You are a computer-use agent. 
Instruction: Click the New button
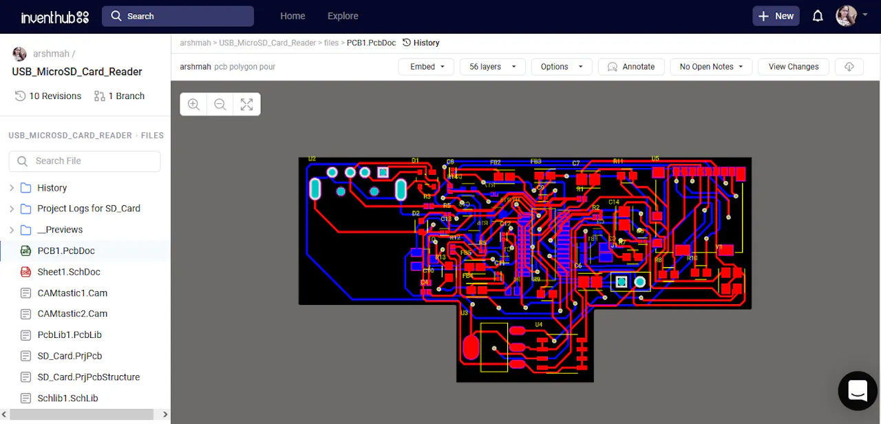coord(776,15)
